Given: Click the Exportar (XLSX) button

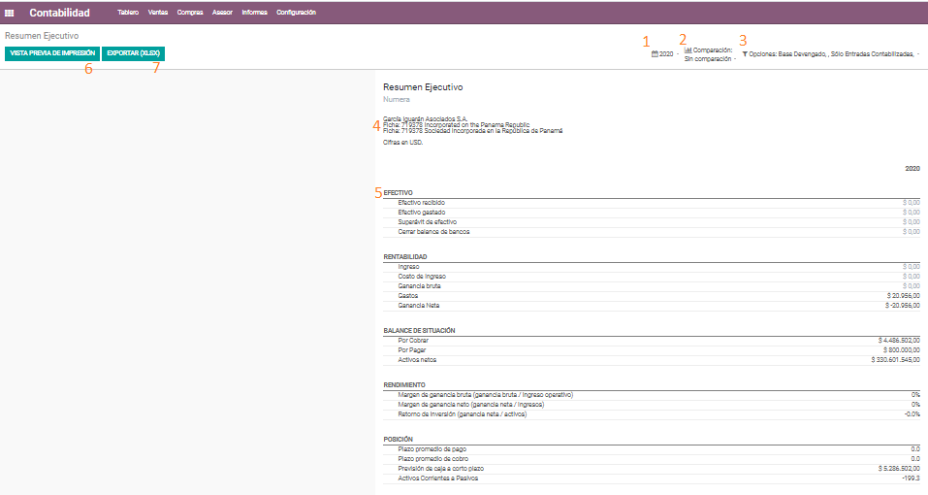Looking at the screenshot, I should click(x=133, y=53).
